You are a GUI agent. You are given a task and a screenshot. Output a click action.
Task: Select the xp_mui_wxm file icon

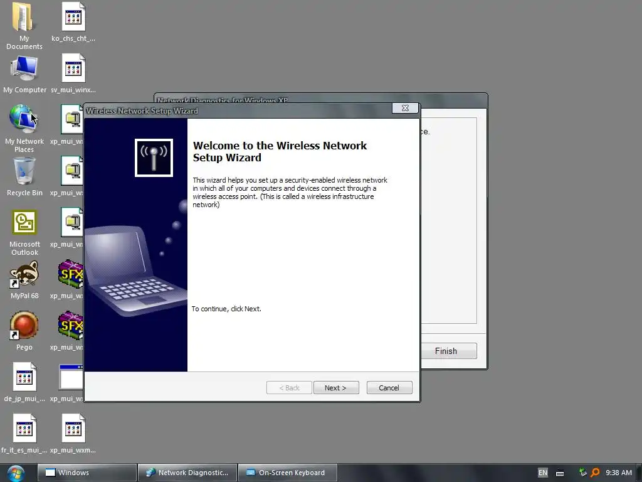click(x=74, y=428)
